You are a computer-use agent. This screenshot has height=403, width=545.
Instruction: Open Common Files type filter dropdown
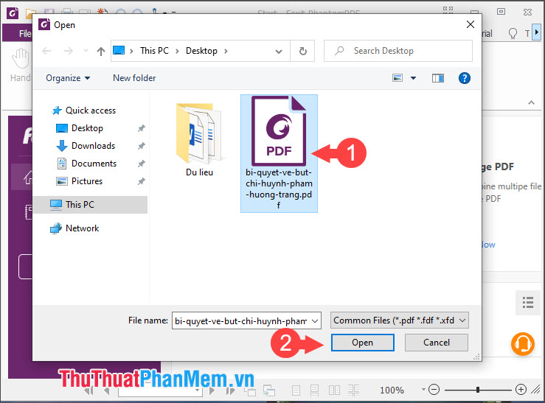point(399,320)
